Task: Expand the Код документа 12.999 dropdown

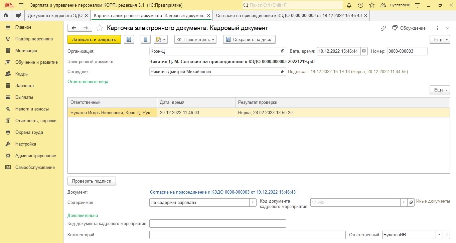Action: point(404,202)
